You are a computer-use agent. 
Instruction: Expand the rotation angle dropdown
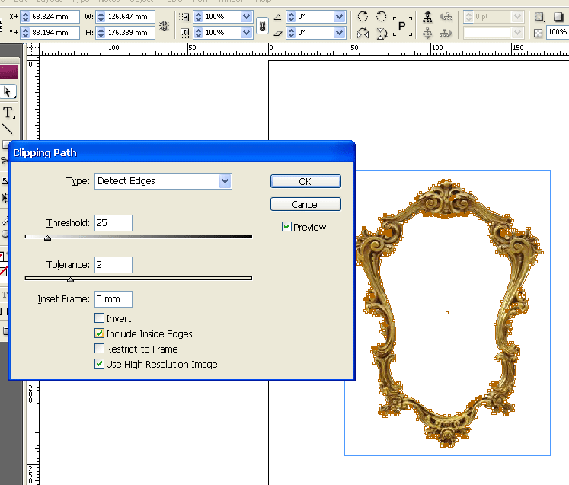click(339, 17)
